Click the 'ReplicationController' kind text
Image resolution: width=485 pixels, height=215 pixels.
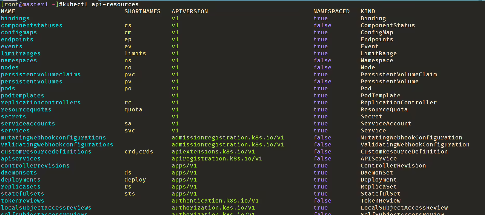(x=399, y=103)
